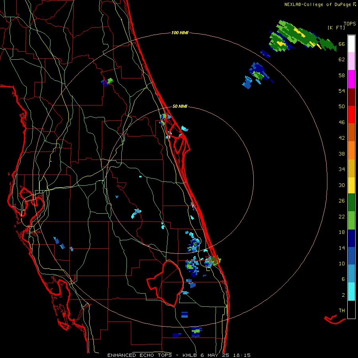The width and height of the screenshot is (358, 358).
Task: Click the gold legend swatch
Action: click(x=351, y=168)
